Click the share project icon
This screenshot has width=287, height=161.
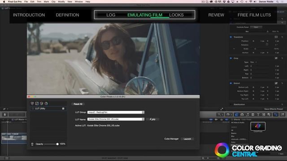pos(283,114)
